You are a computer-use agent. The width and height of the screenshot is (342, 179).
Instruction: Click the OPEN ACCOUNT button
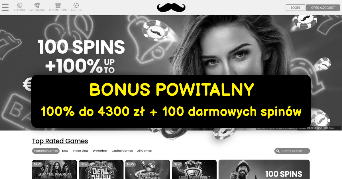click(x=323, y=8)
